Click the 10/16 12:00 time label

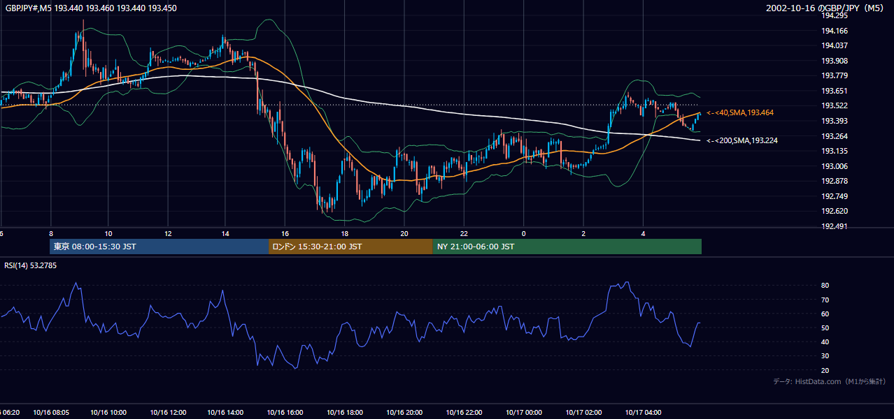[x=169, y=413]
